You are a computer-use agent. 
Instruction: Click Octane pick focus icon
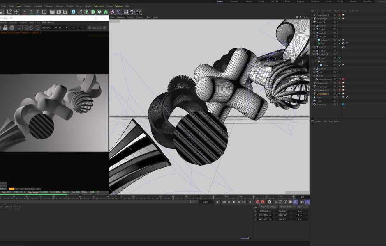coord(31,28)
